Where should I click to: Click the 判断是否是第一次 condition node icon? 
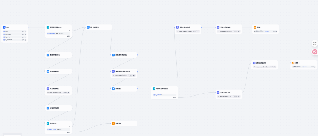tap(48, 27)
